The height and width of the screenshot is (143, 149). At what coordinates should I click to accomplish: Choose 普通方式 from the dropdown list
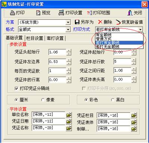(x=119, y=39)
